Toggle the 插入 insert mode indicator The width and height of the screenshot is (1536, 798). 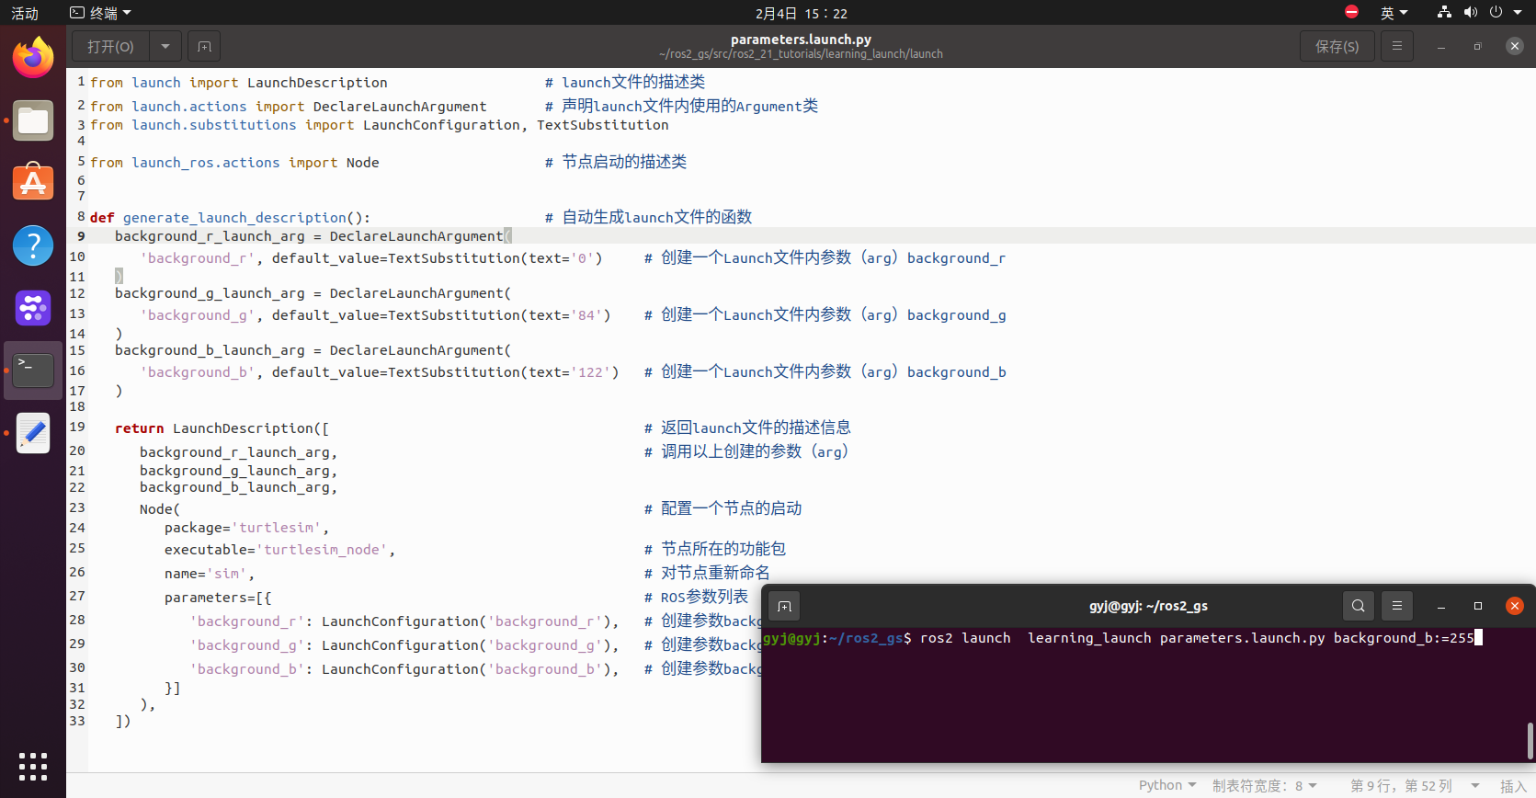pos(1512,785)
